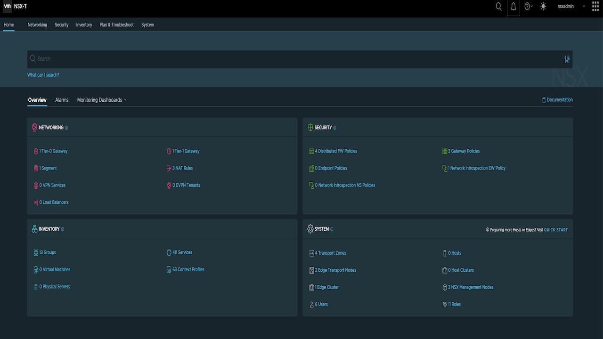
Task: Open the Home tab
Action: 9,25
